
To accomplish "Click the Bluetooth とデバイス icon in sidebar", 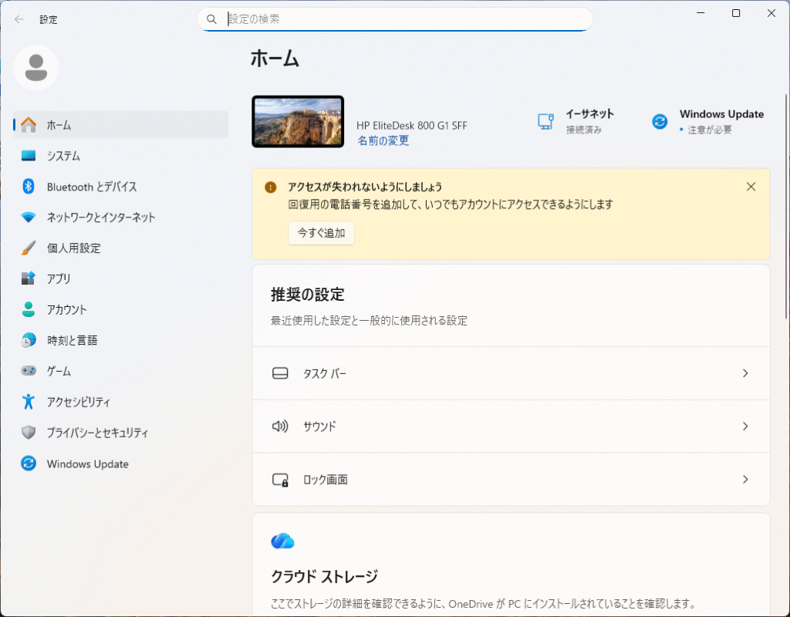I will click(x=29, y=187).
